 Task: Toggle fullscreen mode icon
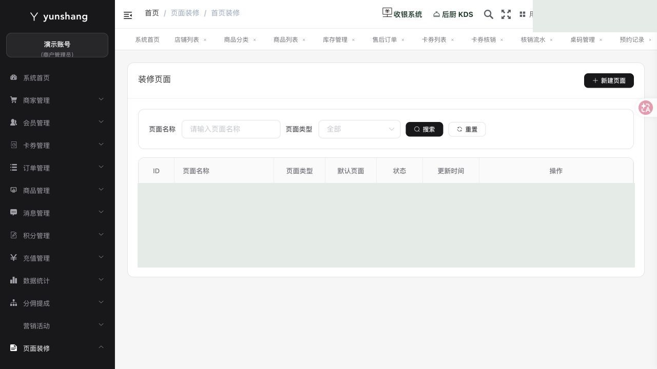click(506, 14)
